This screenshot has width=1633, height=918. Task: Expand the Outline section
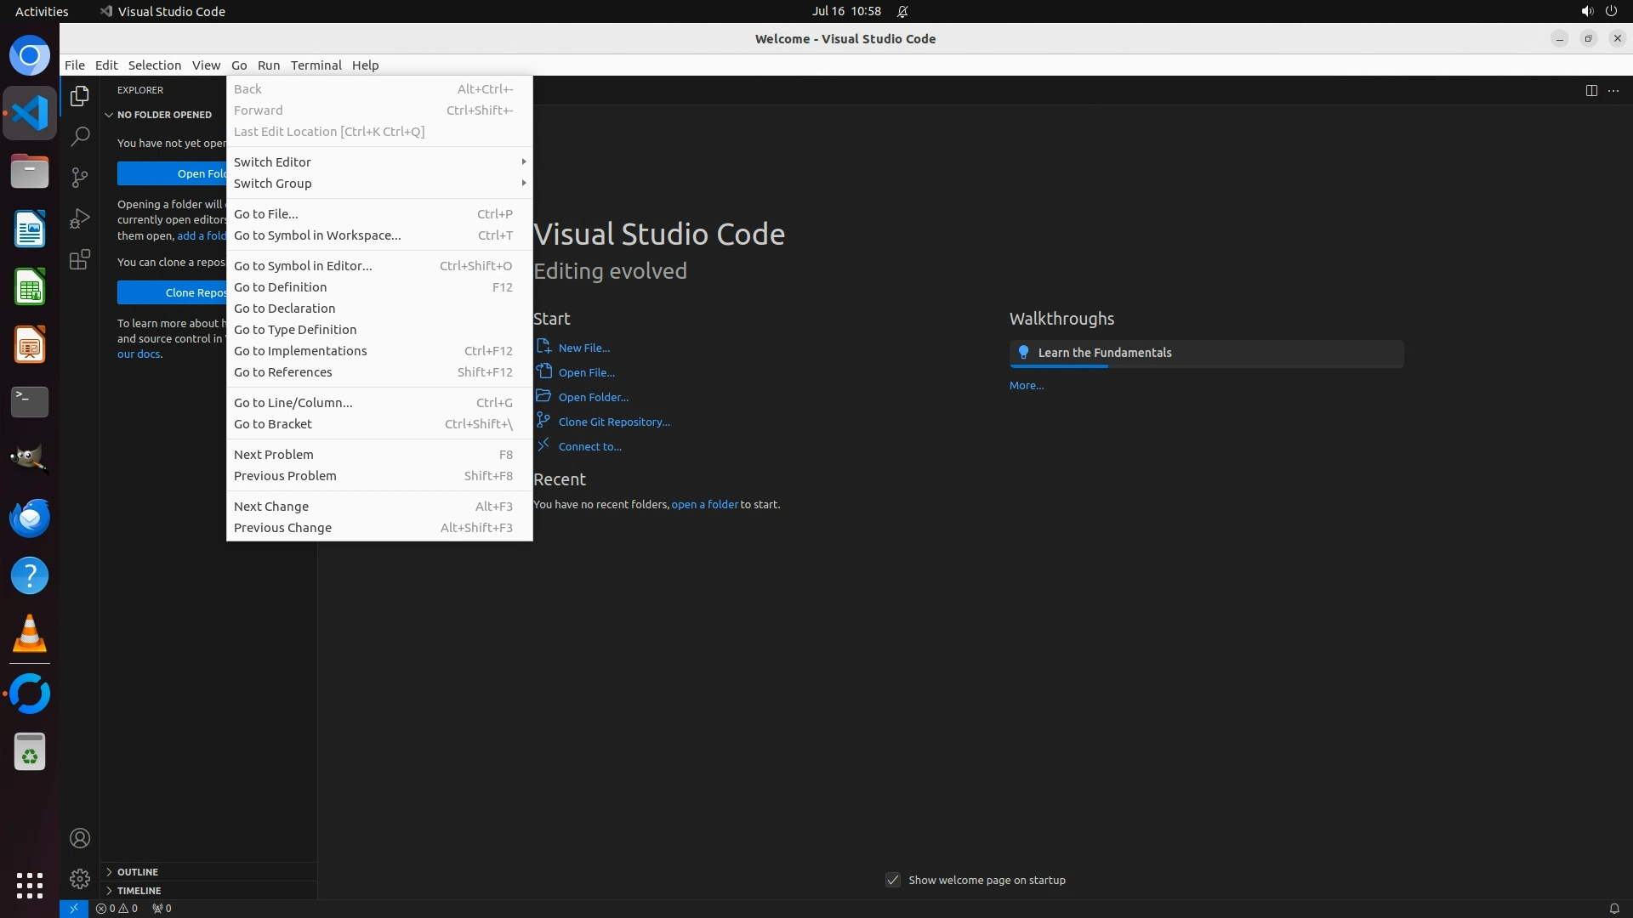[x=138, y=871]
